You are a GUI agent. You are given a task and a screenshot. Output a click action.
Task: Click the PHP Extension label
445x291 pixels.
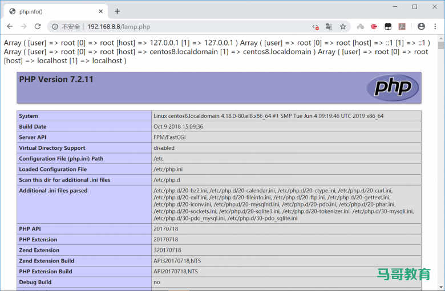point(38,240)
